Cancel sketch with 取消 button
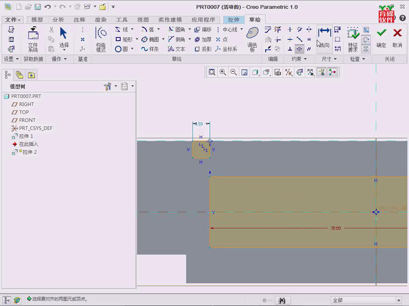Image resolution: width=409 pixels, height=306 pixels. pos(397,38)
